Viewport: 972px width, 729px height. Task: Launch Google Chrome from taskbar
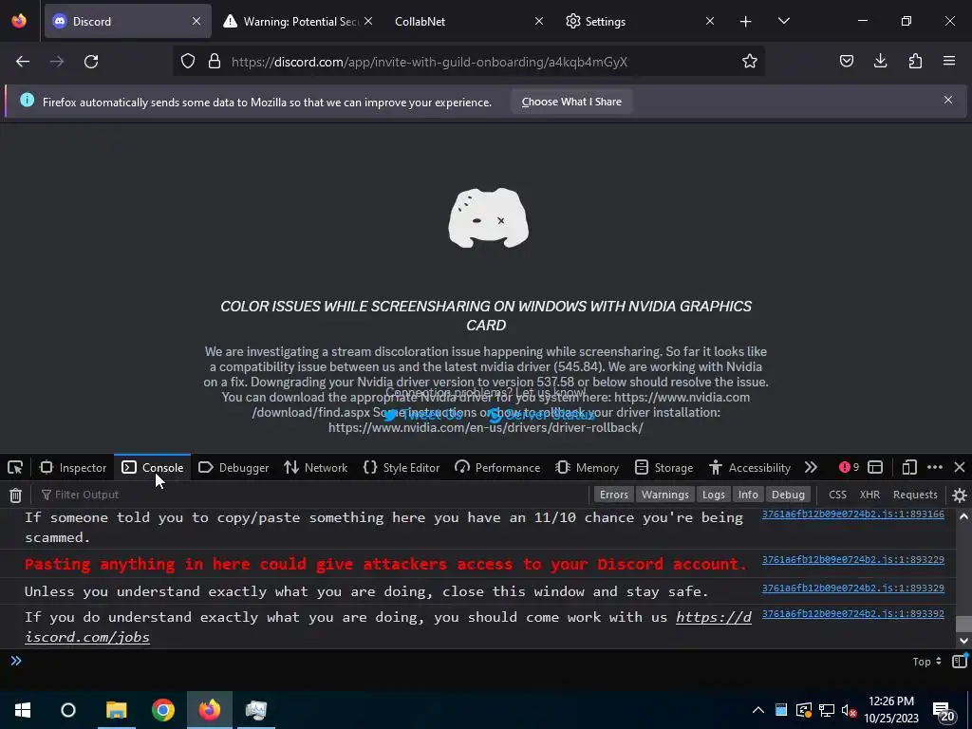click(x=163, y=710)
